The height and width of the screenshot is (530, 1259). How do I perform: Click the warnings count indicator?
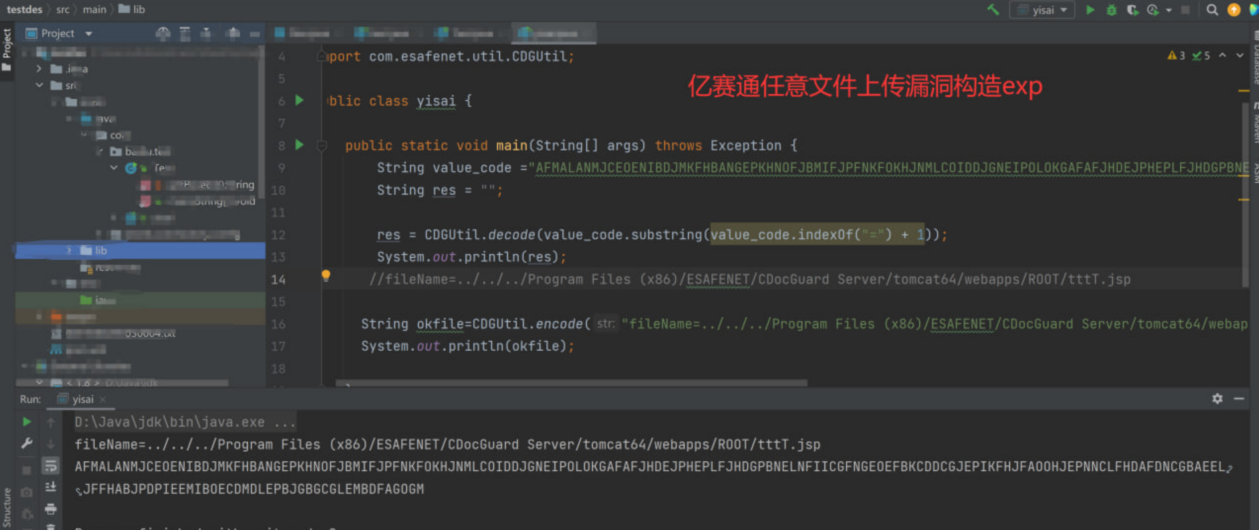pyautogui.click(x=1176, y=56)
